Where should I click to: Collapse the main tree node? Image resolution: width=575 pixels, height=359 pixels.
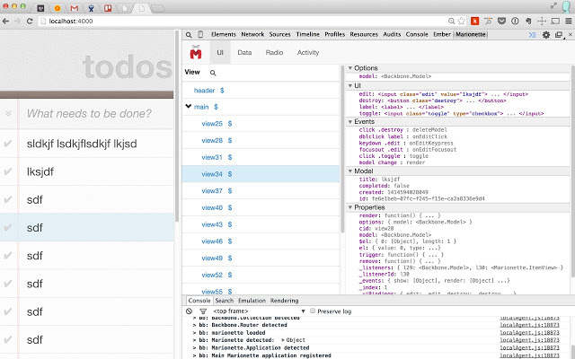[x=189, y=107]
